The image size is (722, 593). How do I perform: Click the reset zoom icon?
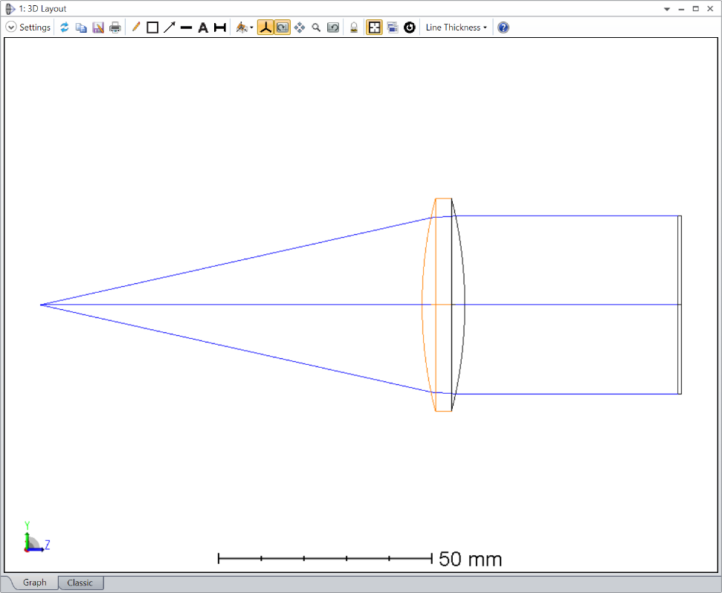(x=333, y=27)
